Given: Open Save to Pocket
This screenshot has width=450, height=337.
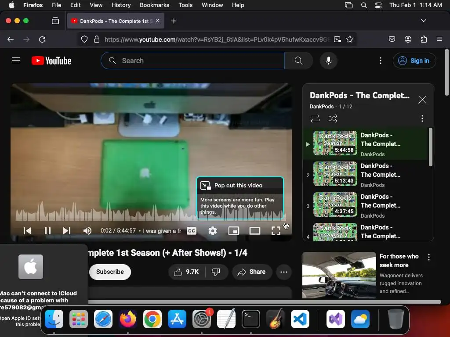Looking at the screenshot, I should (x=392, y=39).
